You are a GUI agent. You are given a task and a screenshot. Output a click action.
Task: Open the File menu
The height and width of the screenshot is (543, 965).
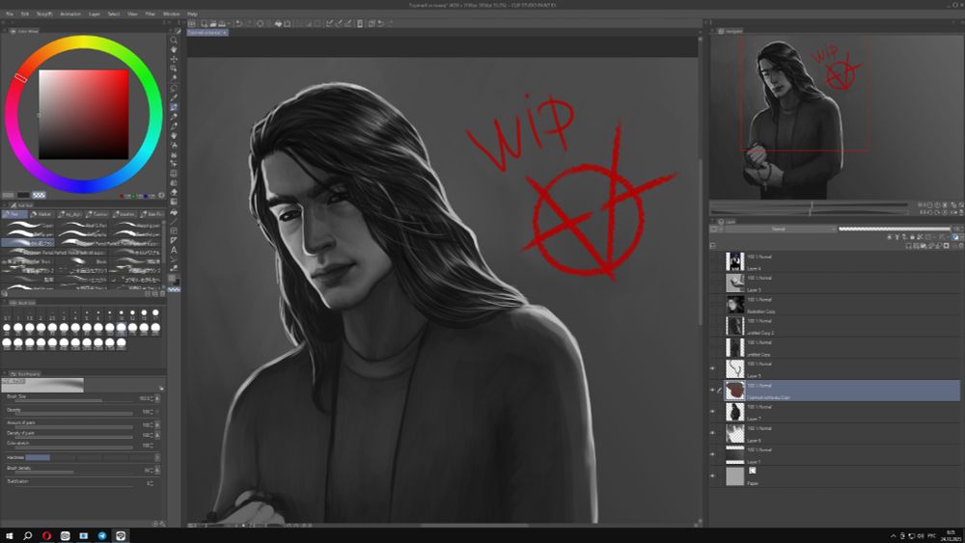[x=10, y=14]
